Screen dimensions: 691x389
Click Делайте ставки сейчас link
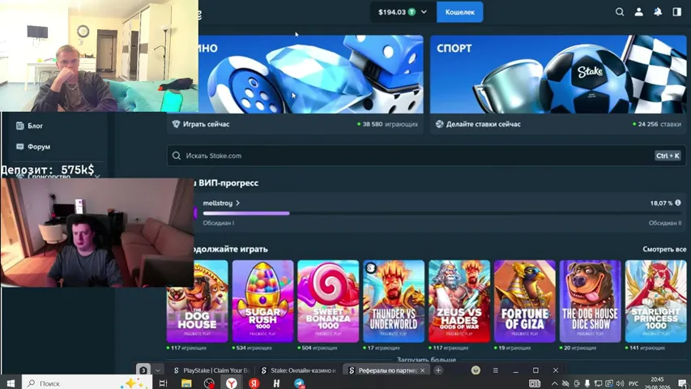click(478, 124)
